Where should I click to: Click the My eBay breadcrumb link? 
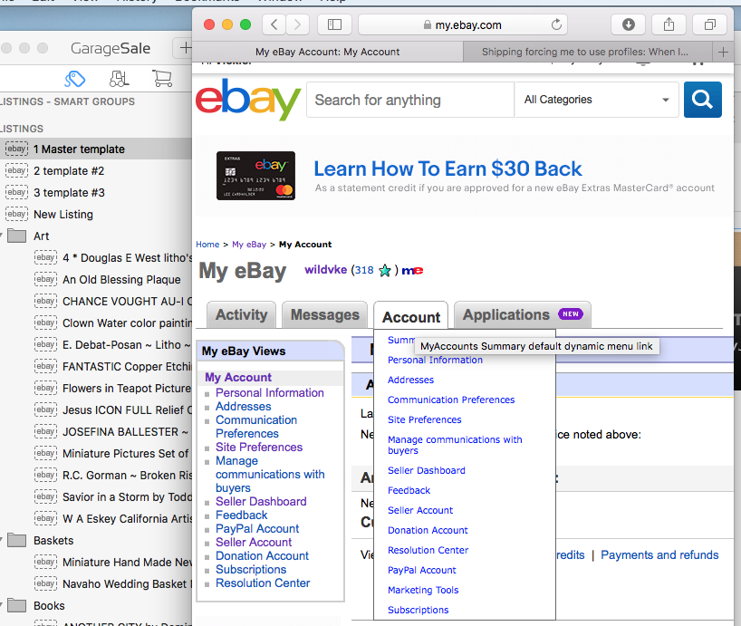pos(249,245)
